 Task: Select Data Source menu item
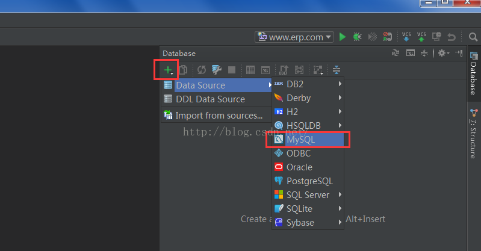tap(217, 85)
